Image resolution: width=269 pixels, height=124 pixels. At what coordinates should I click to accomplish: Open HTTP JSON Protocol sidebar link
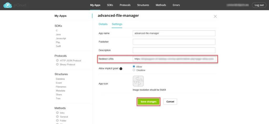(x=70, y=61)
